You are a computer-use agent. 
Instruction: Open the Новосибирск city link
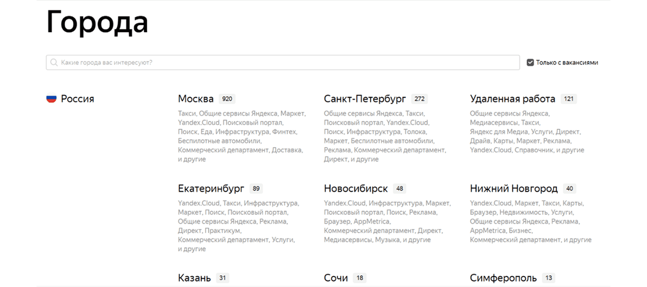click(356, 189)
